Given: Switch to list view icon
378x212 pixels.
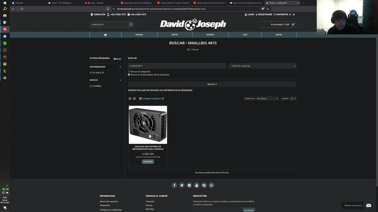Looking at the screenshot, I should (134, 99).
